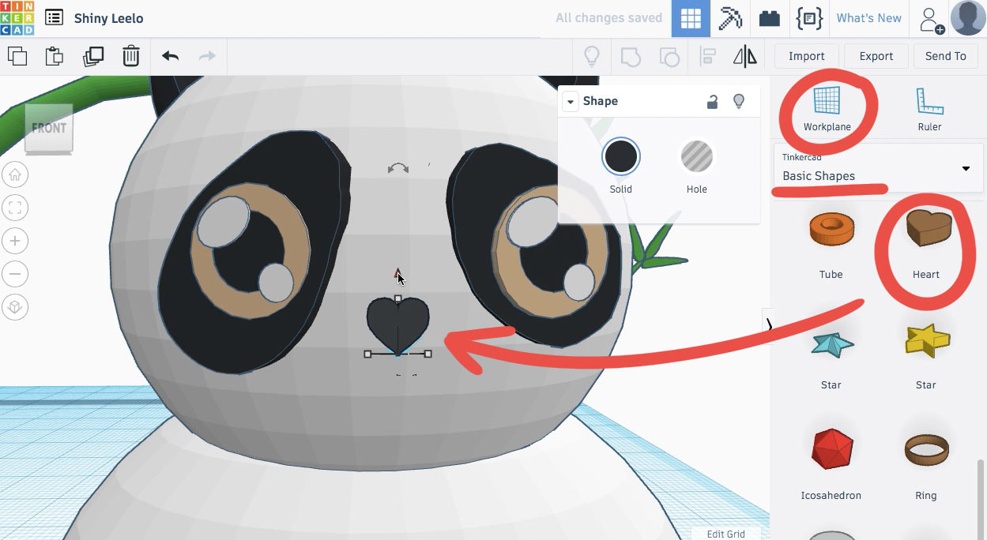Choose the Solid color swatch
The width and height of the screenshot is (987, 540).
pyautogui.click(x=620, y=156)
